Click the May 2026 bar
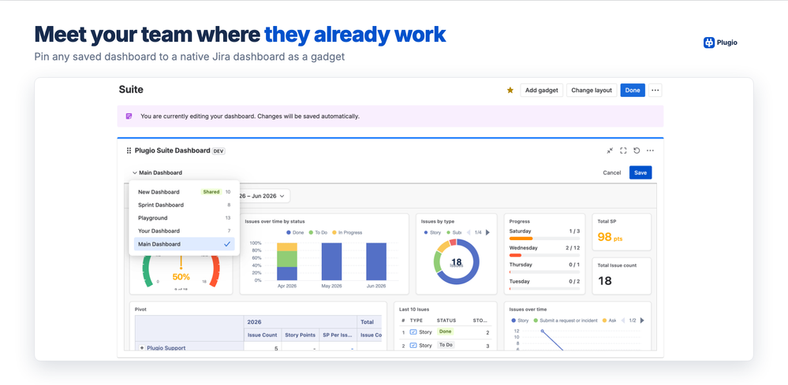The width and height of the screenshot is (788, 385). 331,261
